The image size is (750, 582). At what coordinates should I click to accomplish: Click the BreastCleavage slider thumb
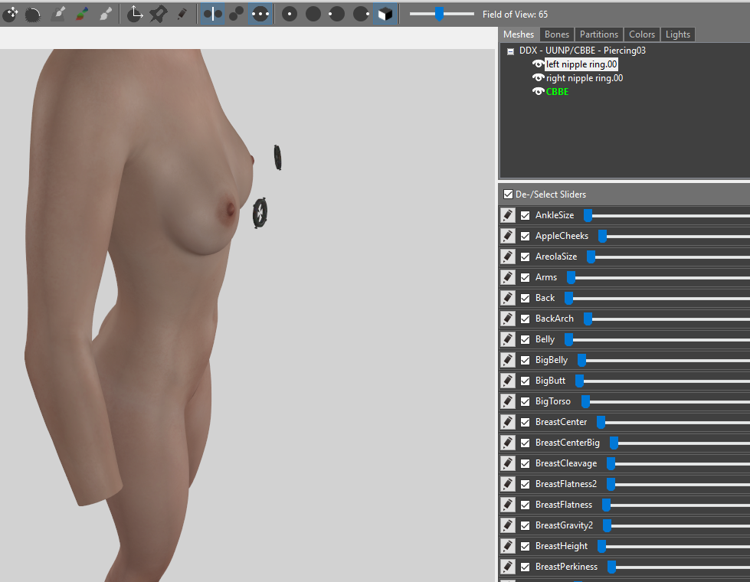(611, 463)
